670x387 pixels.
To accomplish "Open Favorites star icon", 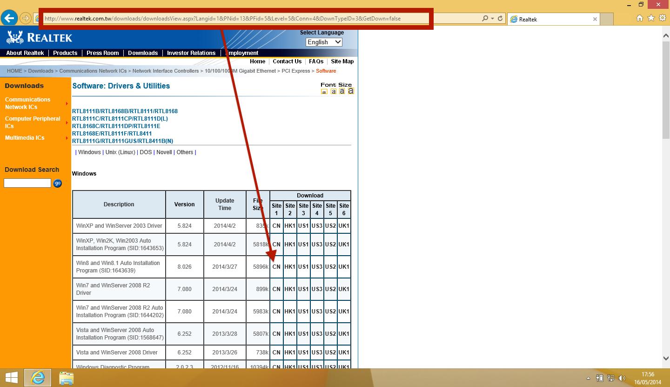I will (x=651, y=18).
